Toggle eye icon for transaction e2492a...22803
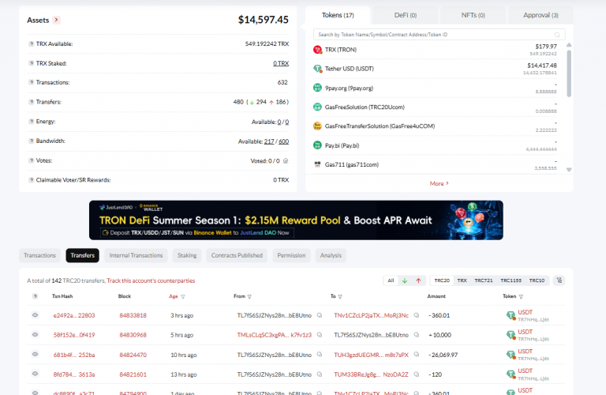The width and height of the screenshot is (606, 395). (x=36, y=315)
